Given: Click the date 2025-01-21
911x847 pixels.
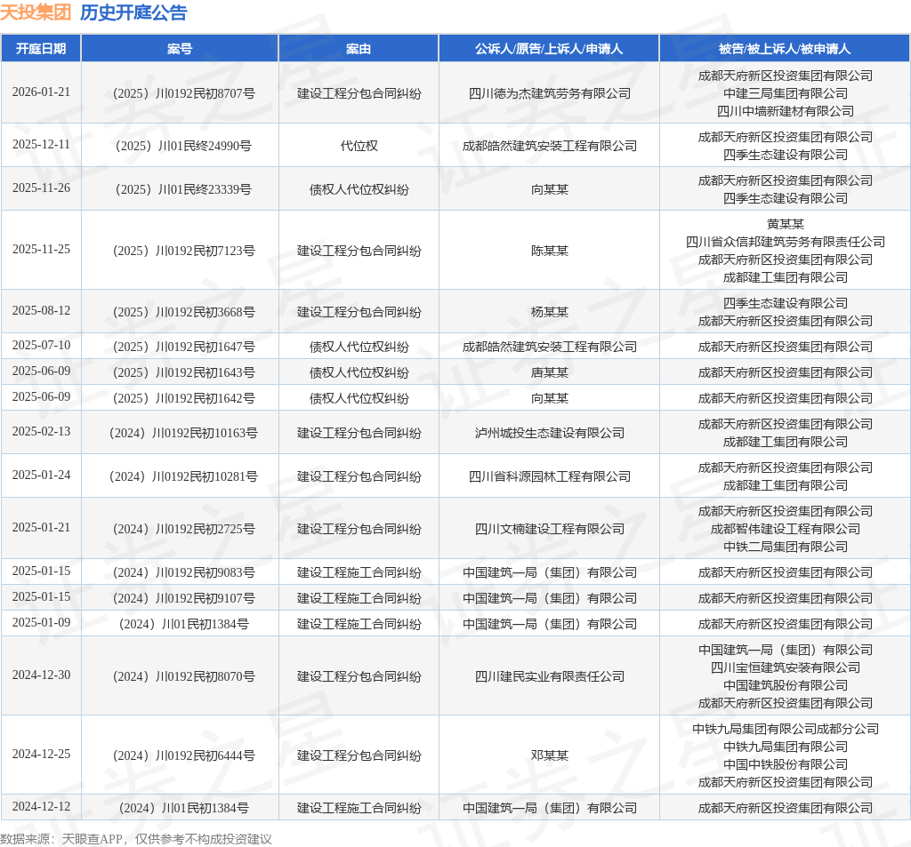Looking at the screenshot, I should pos(41,527).
